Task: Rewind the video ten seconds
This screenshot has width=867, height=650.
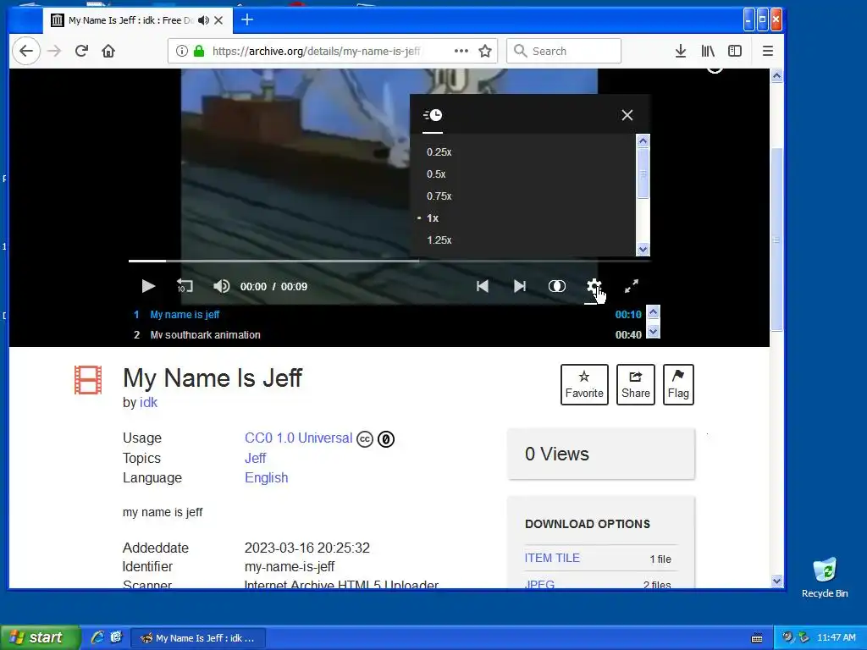Action: point(185,286)
